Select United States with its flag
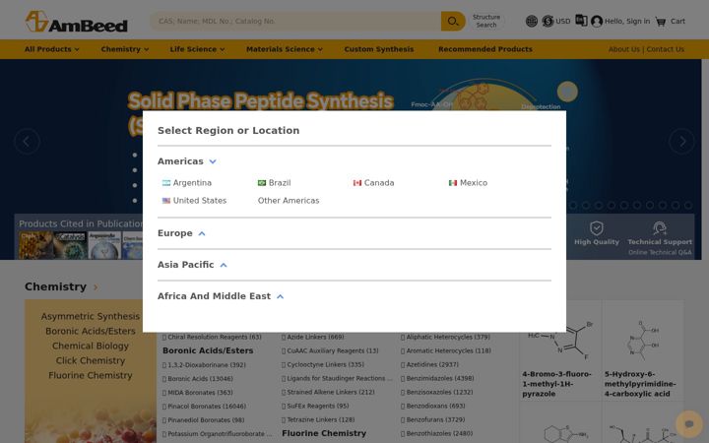709x443 pixels. [x=194, y=200]
